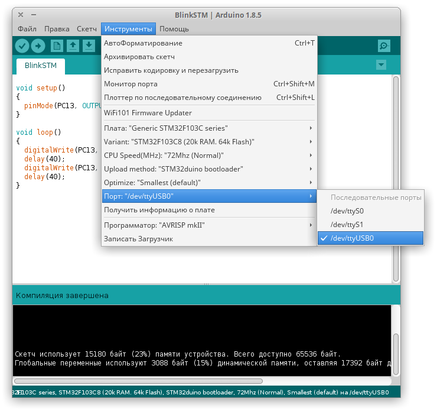Screen dimensions: 437x411
Task: Open the Скетч menu
Action: pos(87,29)
